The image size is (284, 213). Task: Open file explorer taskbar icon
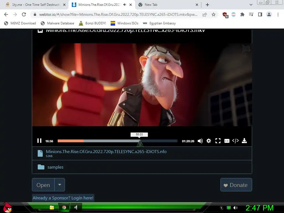point(52,207)
